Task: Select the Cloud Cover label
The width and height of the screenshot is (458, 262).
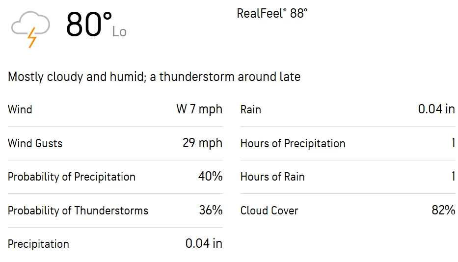Action: click(x=269, y=210)
